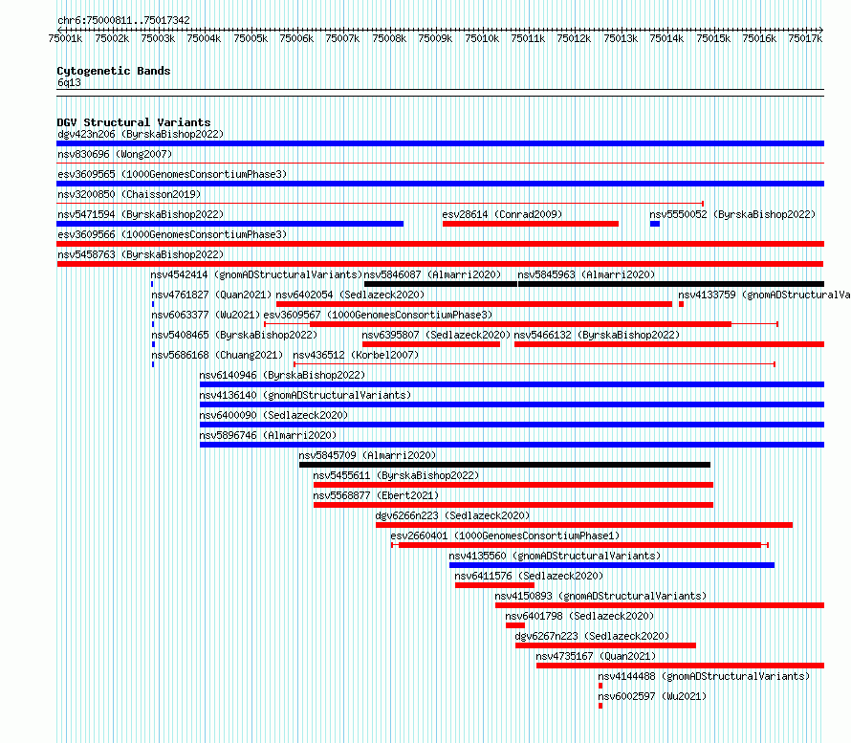Viewport: 851px width, 743px height.
Task: Open nsv4150893 gnomAD variant label
Action: click(x=600, y=596)
